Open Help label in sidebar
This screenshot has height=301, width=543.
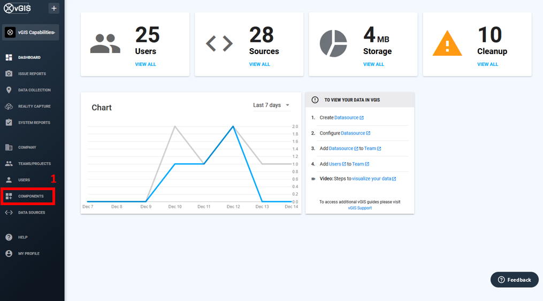(x=23, y=238)
